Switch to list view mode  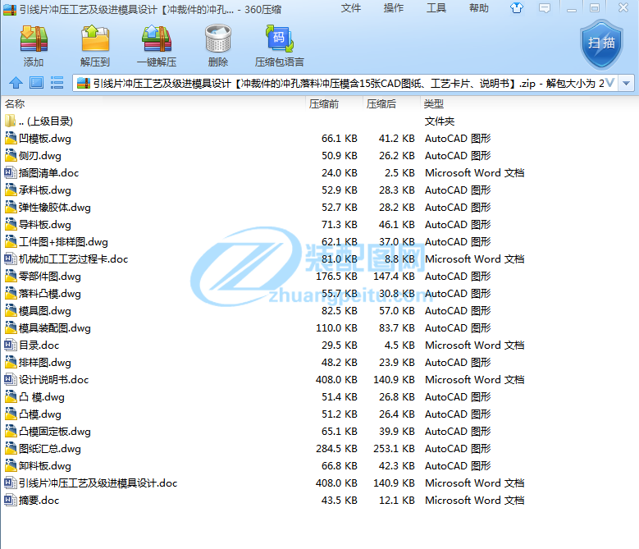[x=57, y=83]
